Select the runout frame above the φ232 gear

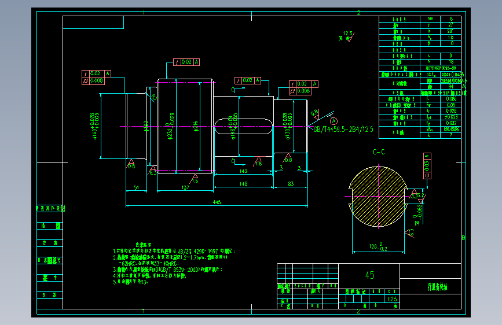pyautogui.click(x=186, y=62)
